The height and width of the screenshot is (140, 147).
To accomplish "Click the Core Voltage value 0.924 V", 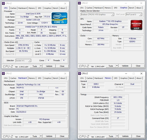I will [x=45, y=23].
